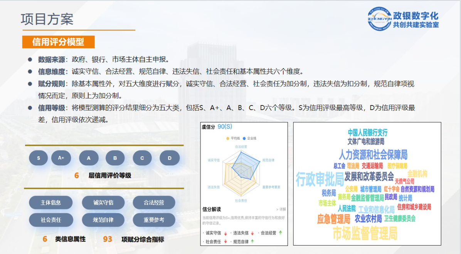Click 文体广电和旅游局 in the word cloud
This screenshot has width=461, height=254.
[x=366, y=142]
